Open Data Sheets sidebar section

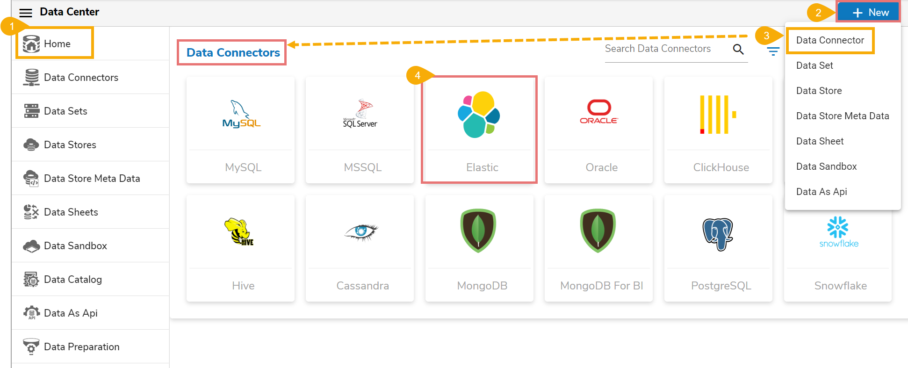point(71,212)
